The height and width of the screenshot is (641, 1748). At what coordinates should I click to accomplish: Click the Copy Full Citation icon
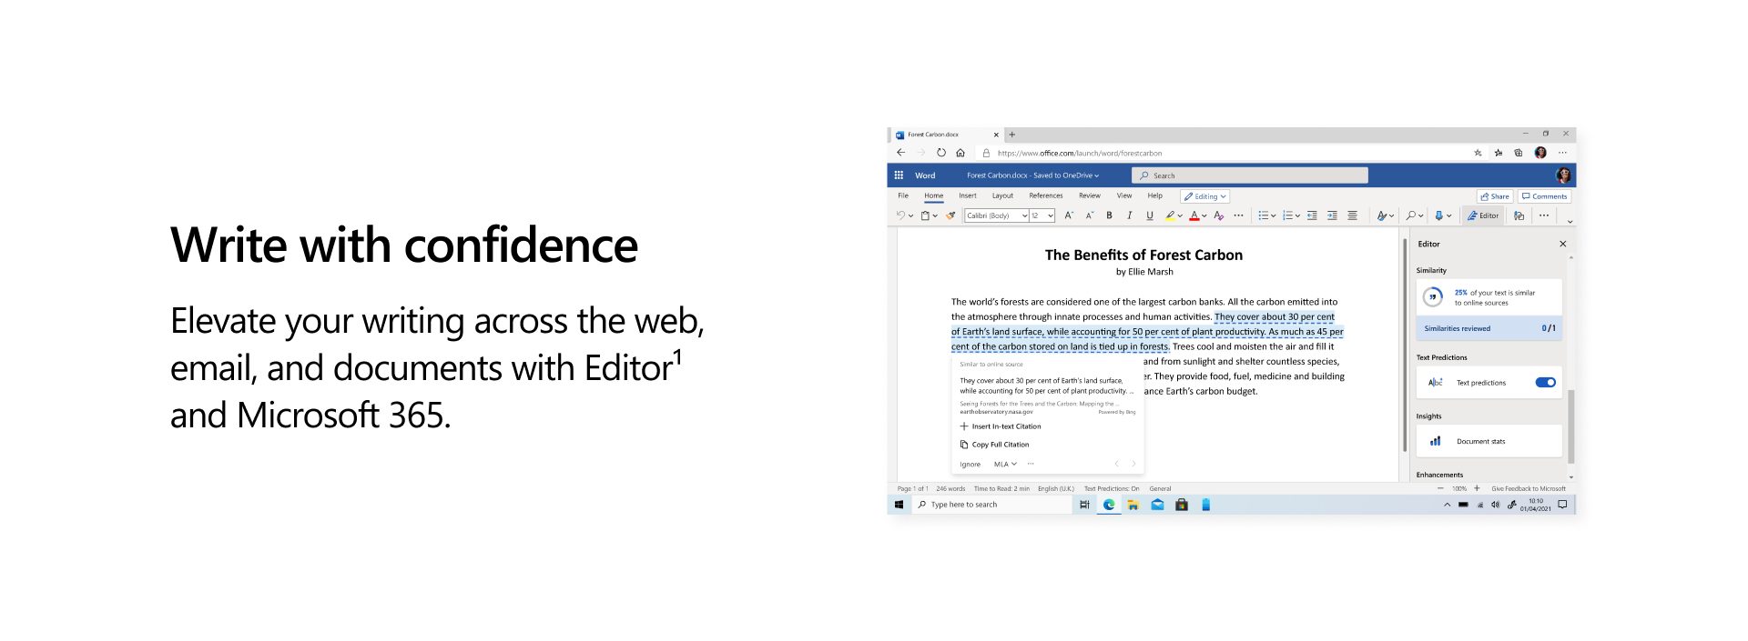click(x=964, y=445)
